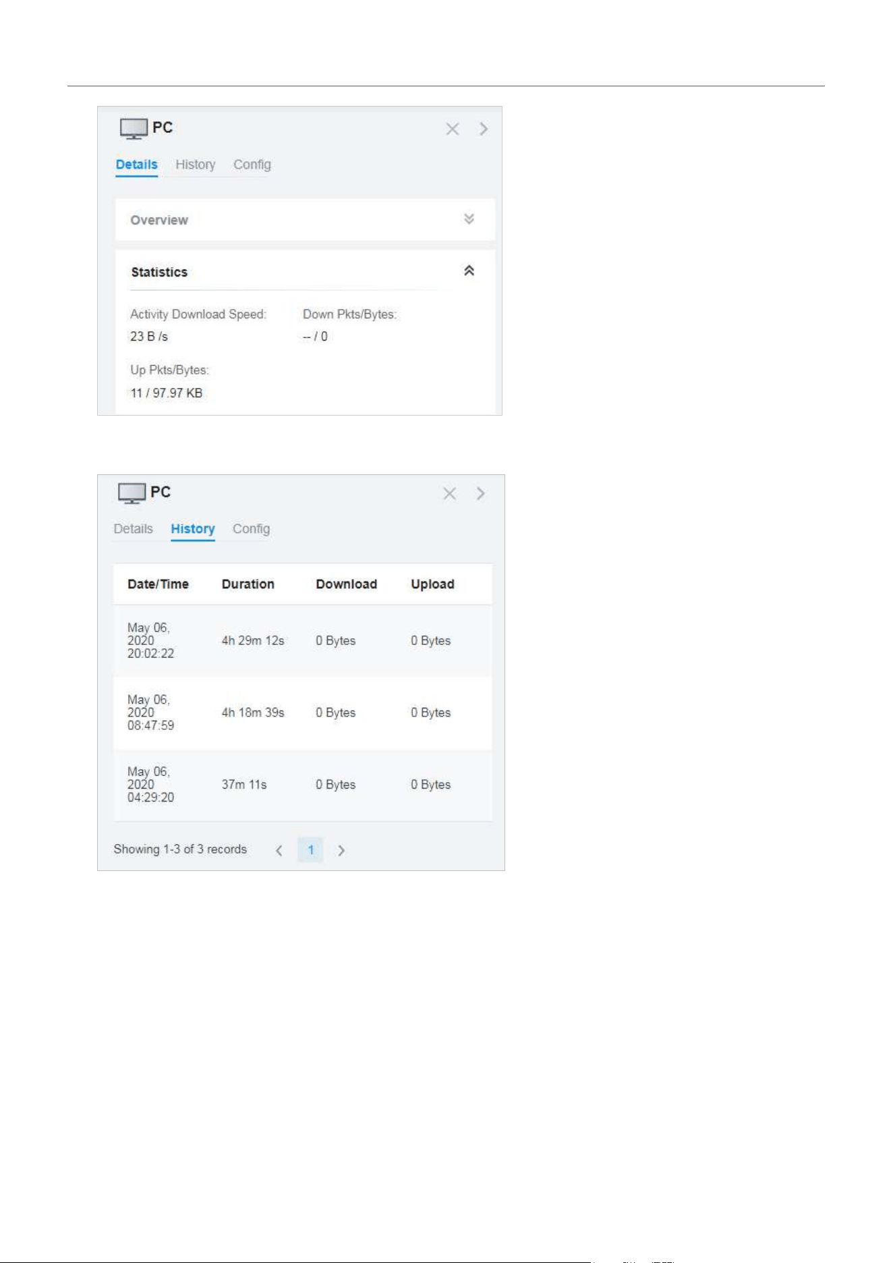This screenshot has height=1263, width=893.
Task: Click duration 4h 18m 39s
Action: 253,712
